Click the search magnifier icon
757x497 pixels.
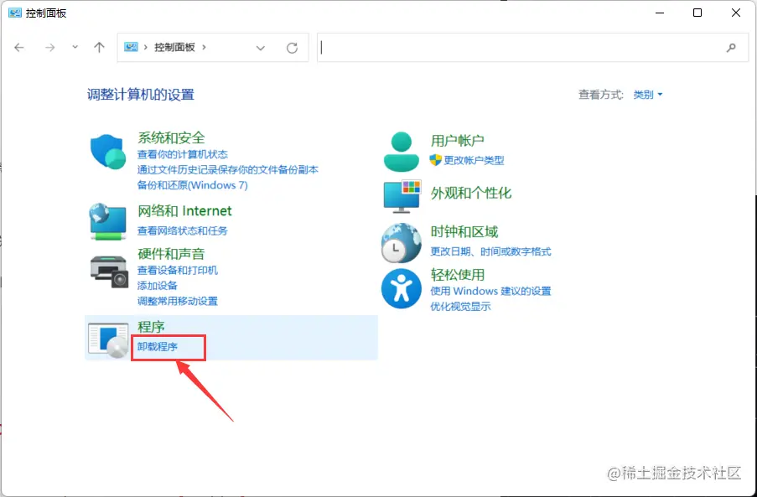[x=731, y=47]
